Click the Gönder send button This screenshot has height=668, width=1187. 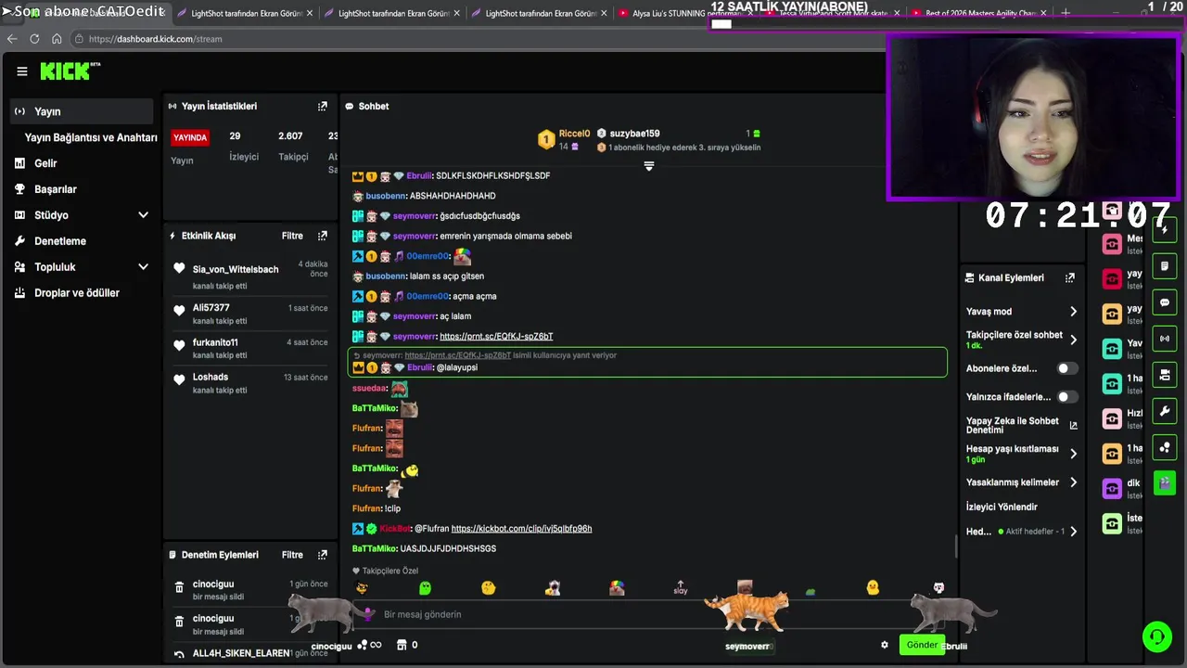(922, 645)
